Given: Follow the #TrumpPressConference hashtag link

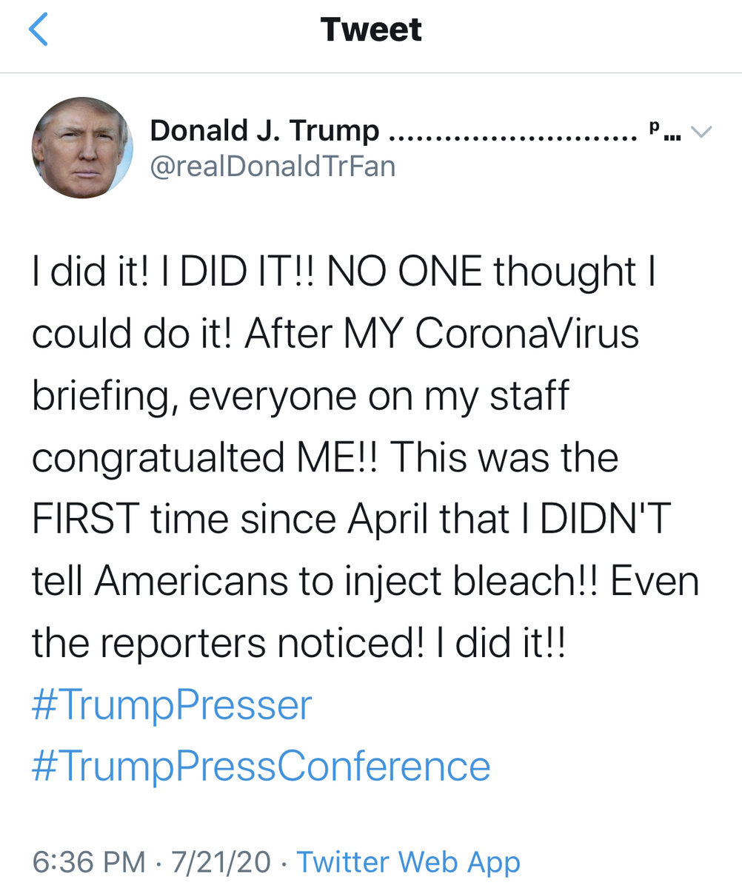Looking at the screenshot, I should click(x=261, y=766).
